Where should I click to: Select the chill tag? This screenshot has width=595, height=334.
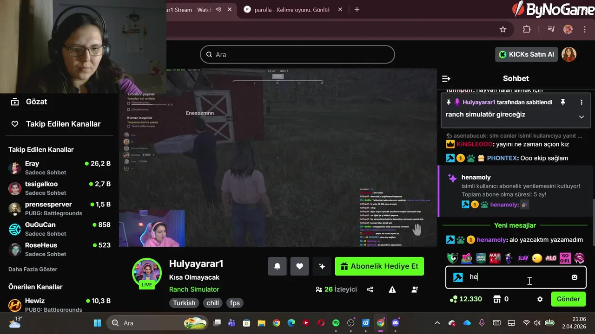(213, 303)
